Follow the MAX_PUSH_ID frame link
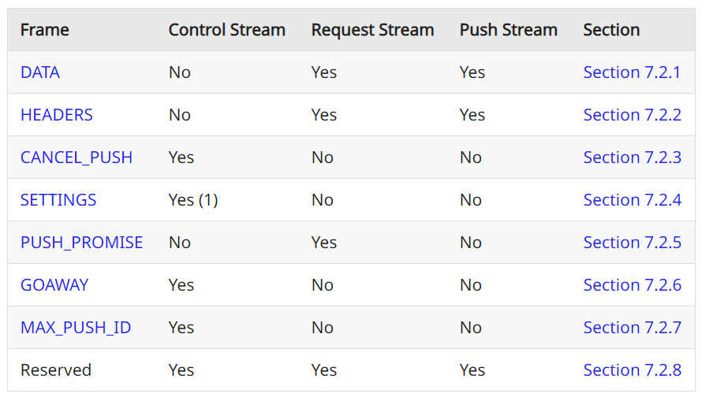 [x=76, y=328]
